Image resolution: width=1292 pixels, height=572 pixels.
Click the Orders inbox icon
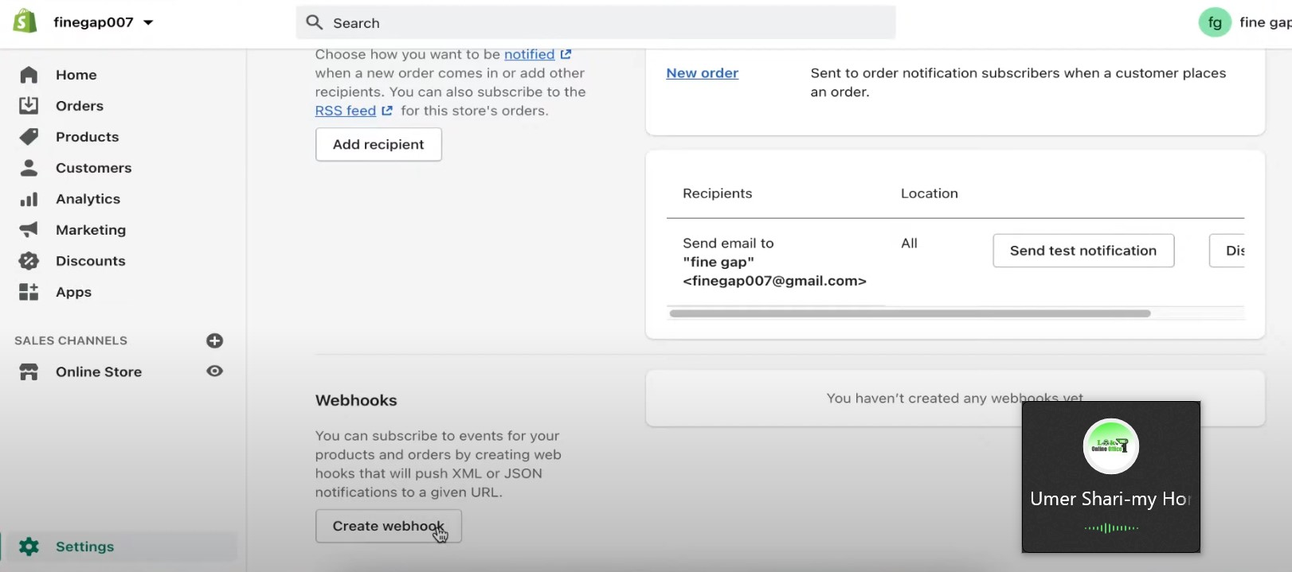29,106
